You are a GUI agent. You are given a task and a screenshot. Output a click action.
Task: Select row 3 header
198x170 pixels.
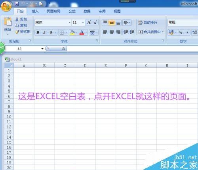tap(9, 81)
